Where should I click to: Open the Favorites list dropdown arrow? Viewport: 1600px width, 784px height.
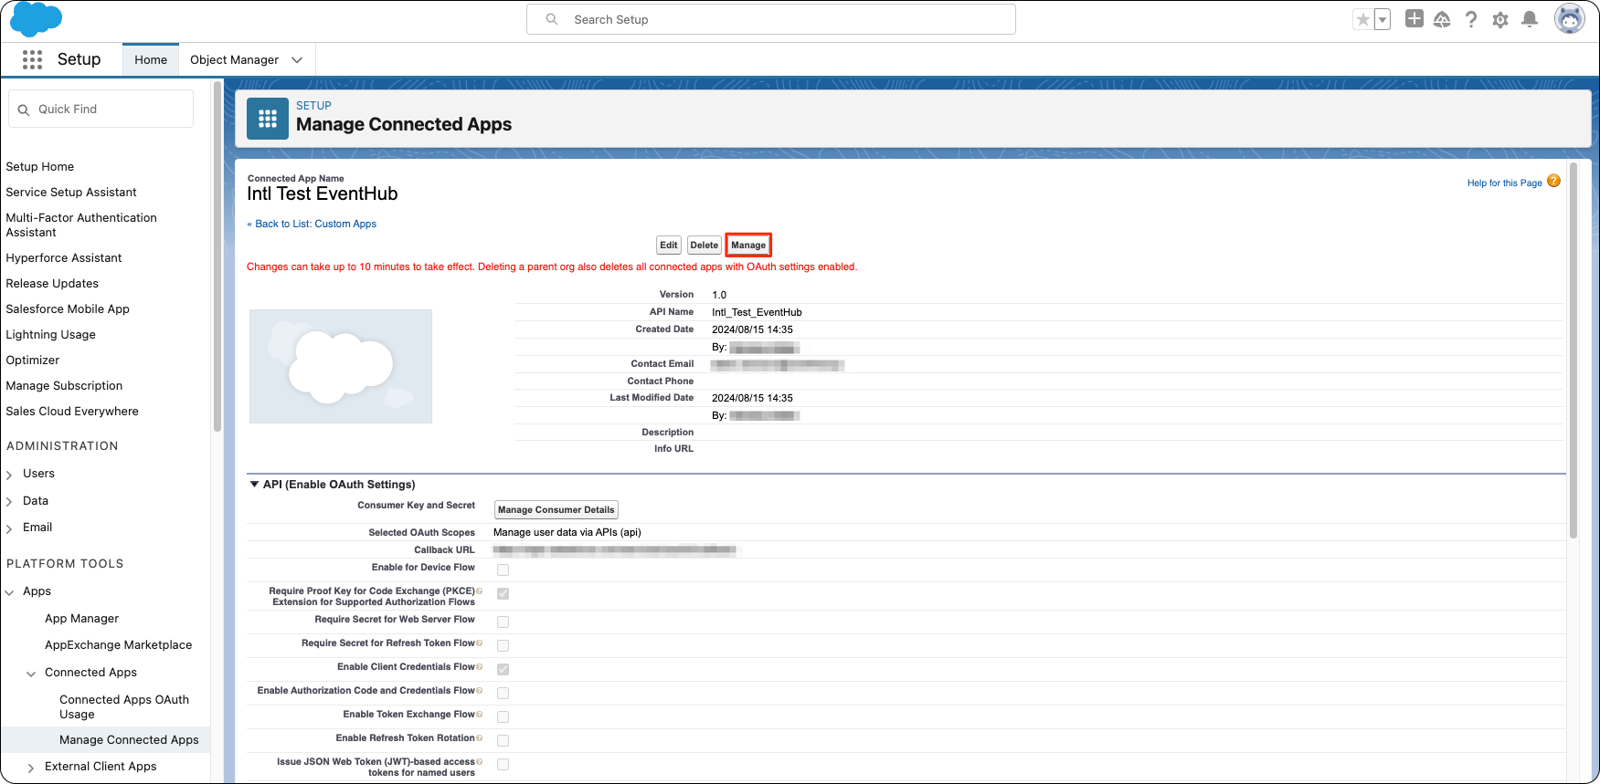[x=1383, y=19]
